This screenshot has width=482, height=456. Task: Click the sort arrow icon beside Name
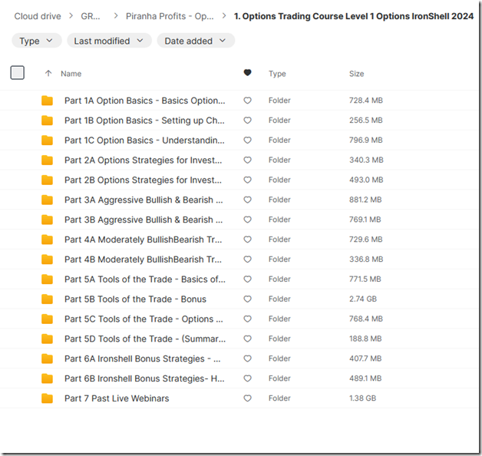click(x=49, y=74)
